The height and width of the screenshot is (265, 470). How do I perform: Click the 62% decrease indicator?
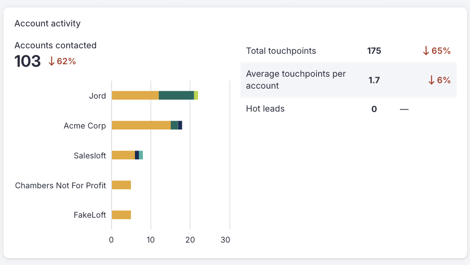(x=62, y=61)
